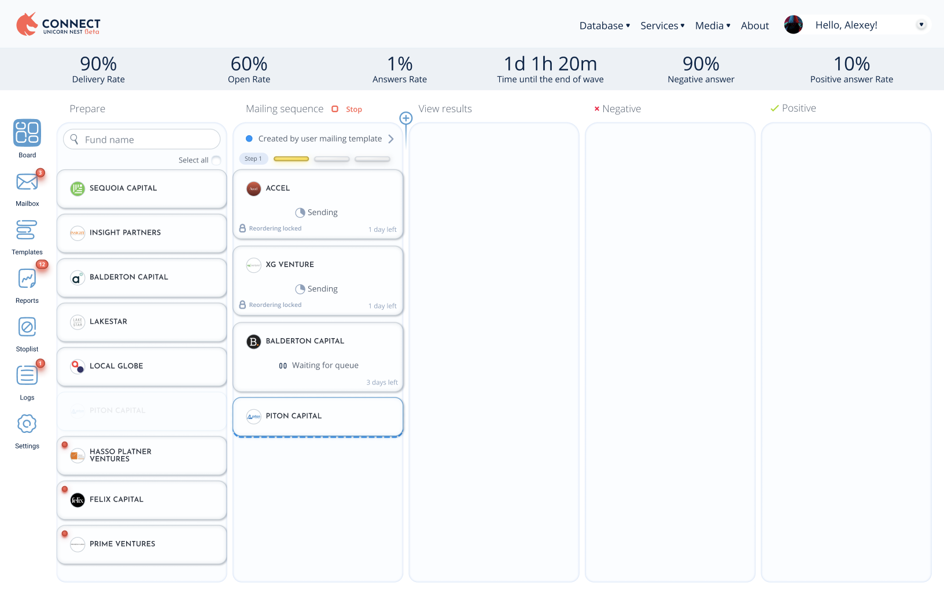Open the Reports icon in sidebar
This screenshot has width=944, height=593.
[27, 278]
